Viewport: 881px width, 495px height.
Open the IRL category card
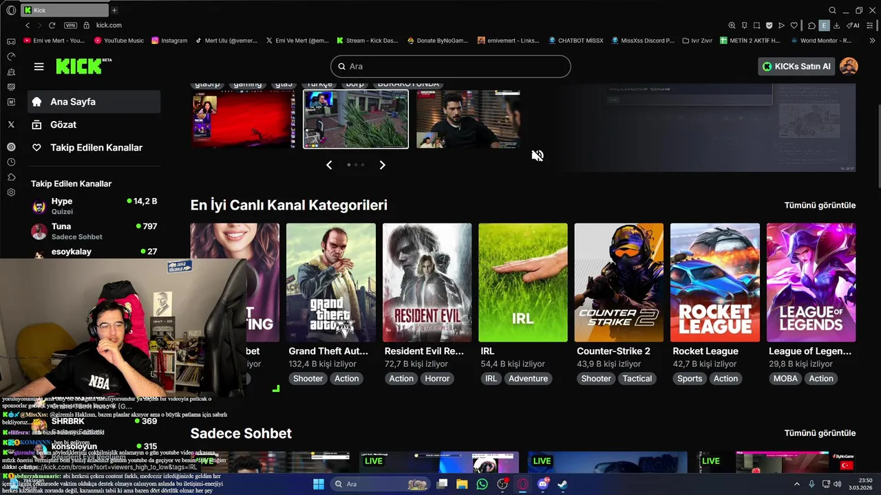pos(523,283)
